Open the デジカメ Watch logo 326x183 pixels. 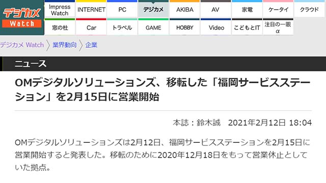click(x=22, y=18)
